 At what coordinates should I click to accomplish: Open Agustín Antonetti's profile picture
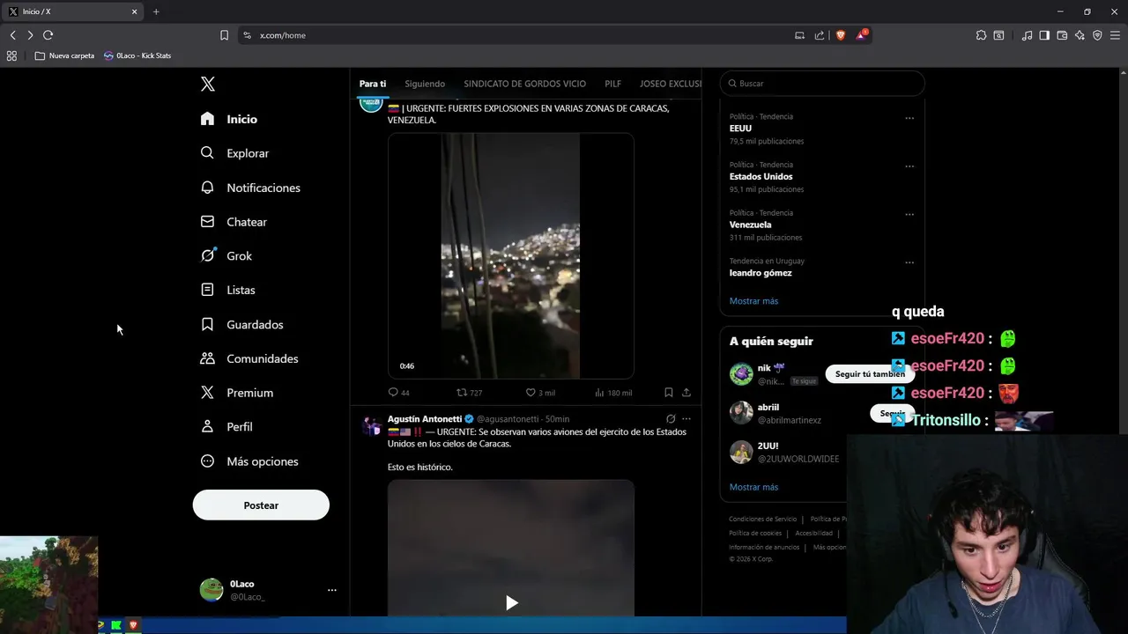371,426
